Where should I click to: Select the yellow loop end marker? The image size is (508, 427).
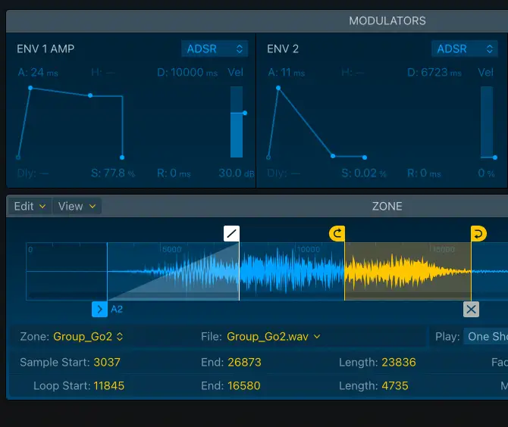tap(478, 233)
